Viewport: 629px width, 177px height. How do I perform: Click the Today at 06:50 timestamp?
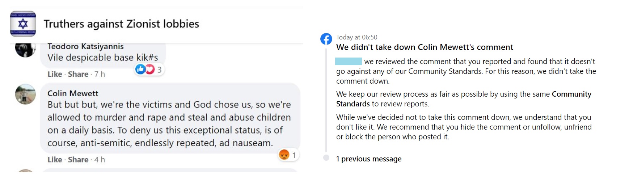pos(356,37)
